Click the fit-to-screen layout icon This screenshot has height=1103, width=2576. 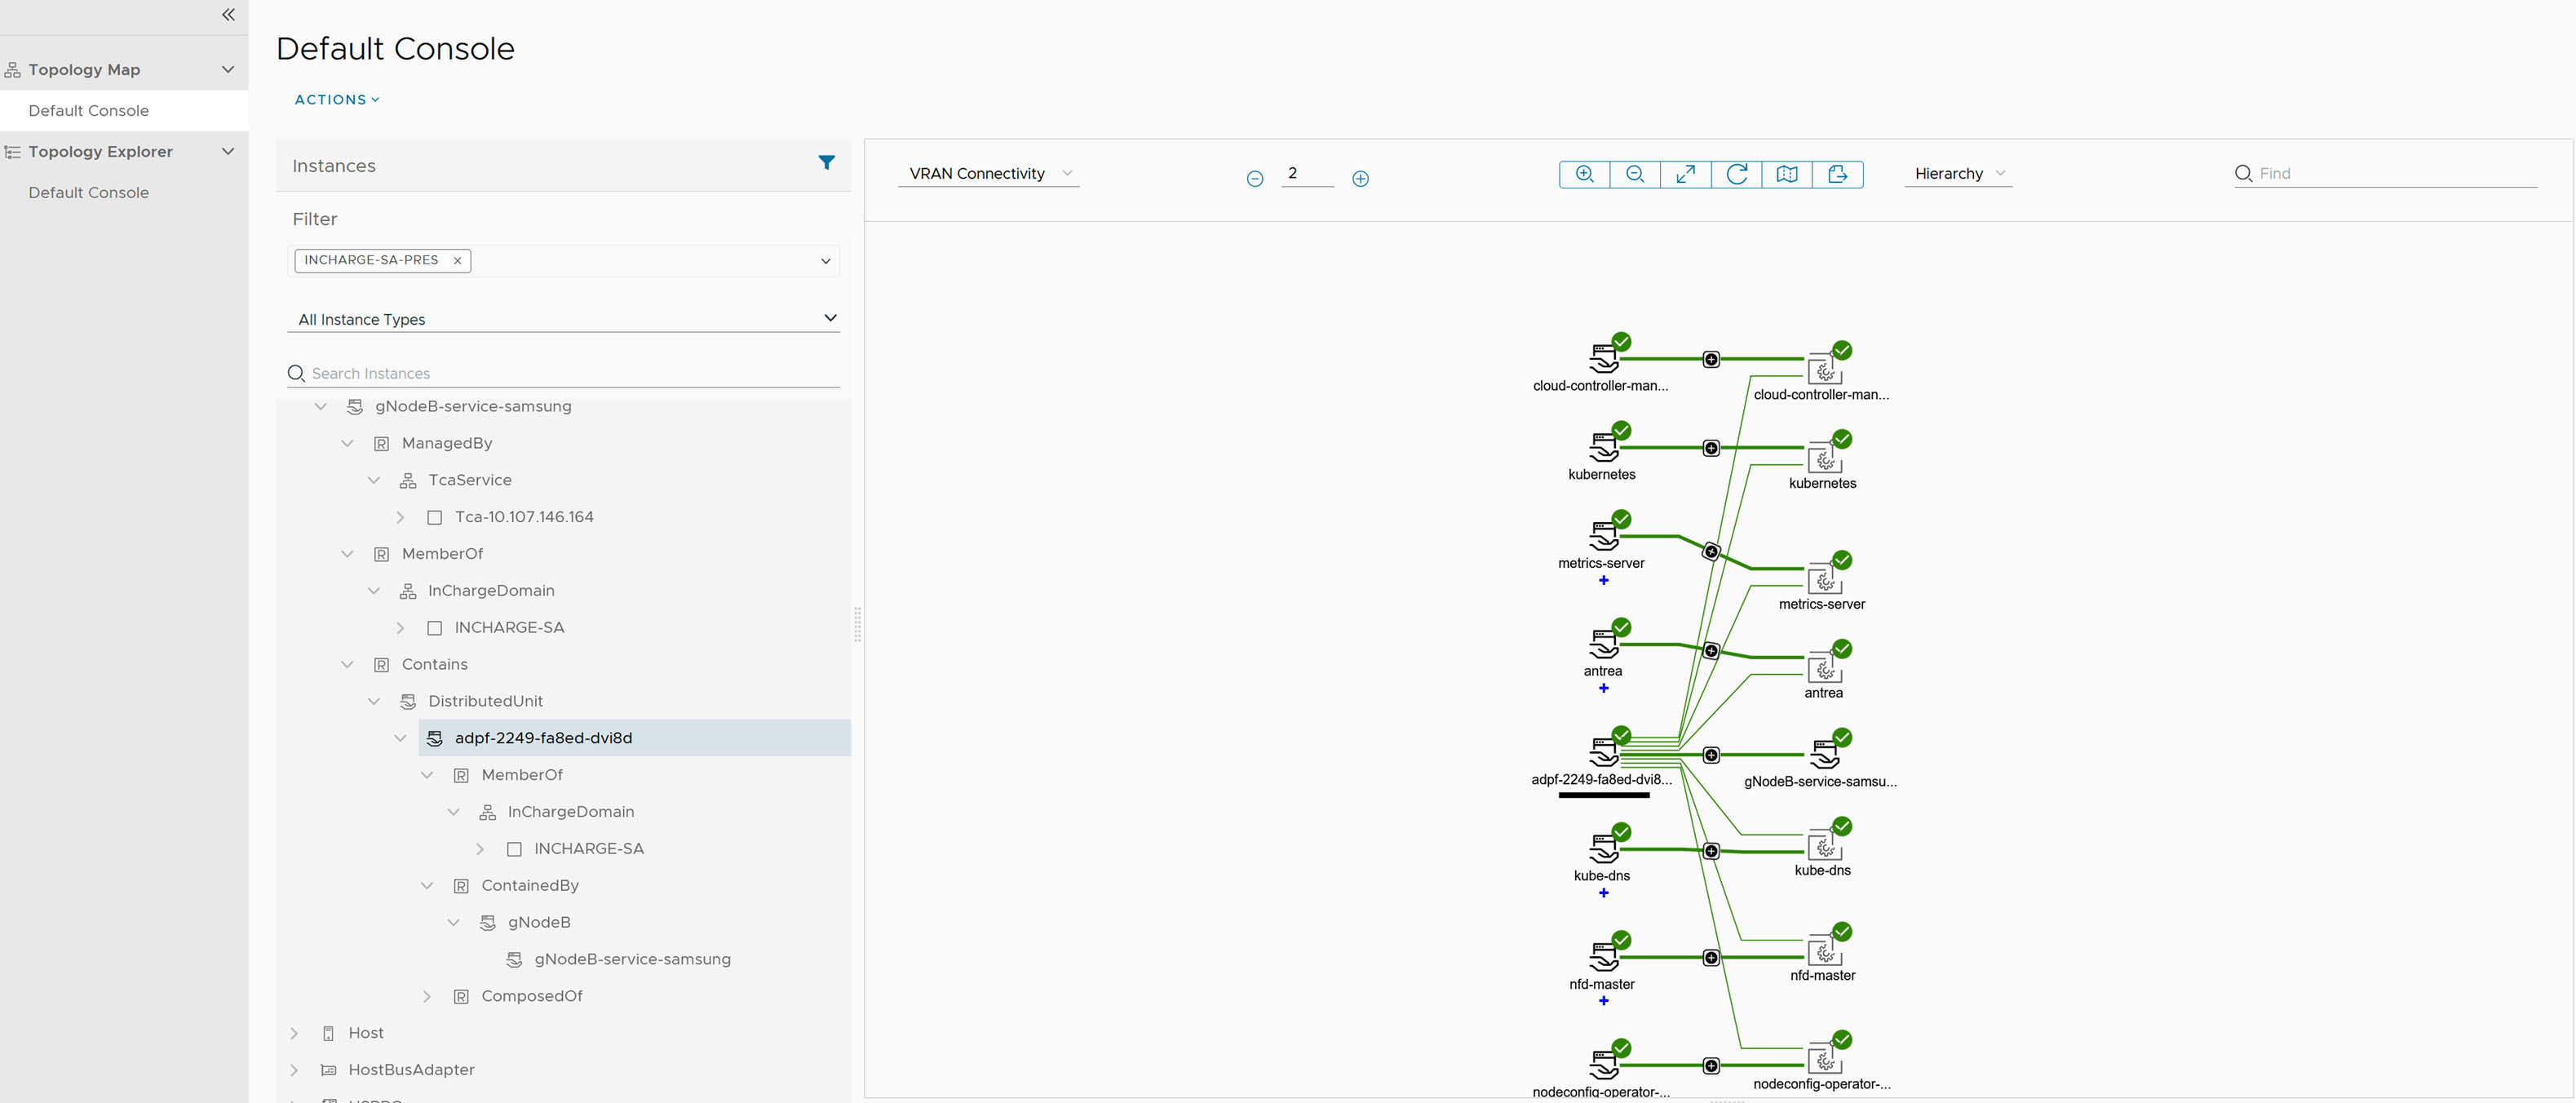click(1685, 173)
